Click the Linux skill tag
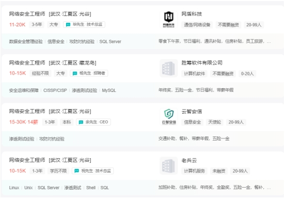Screen dimensions: 287x200 click(14, 188)
